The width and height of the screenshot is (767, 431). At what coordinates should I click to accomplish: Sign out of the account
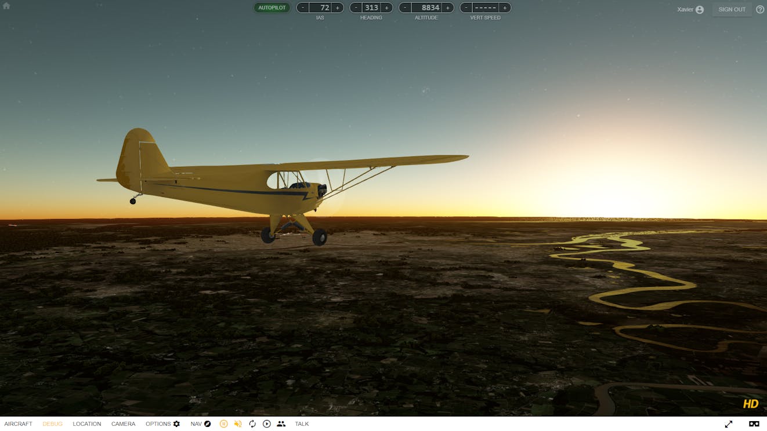(x=732, y=9)
